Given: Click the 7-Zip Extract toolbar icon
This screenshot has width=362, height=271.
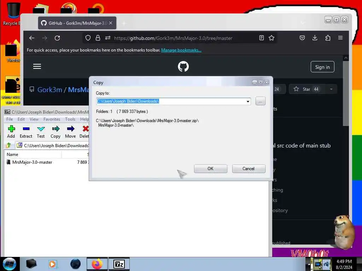Looking at the screenshot, I should click(x=26, y=132).
